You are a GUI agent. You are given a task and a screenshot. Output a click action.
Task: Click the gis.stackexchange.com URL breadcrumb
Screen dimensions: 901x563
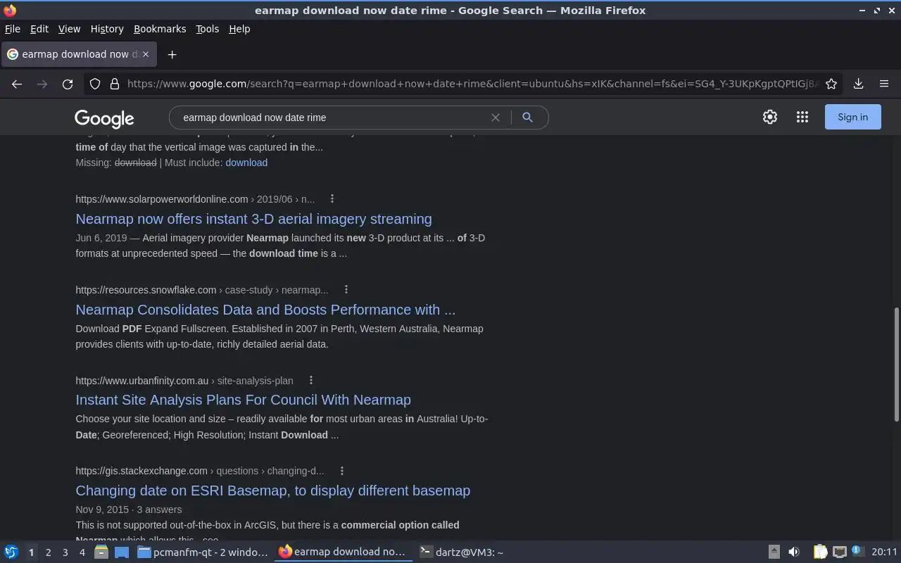[x=200, y=471]
